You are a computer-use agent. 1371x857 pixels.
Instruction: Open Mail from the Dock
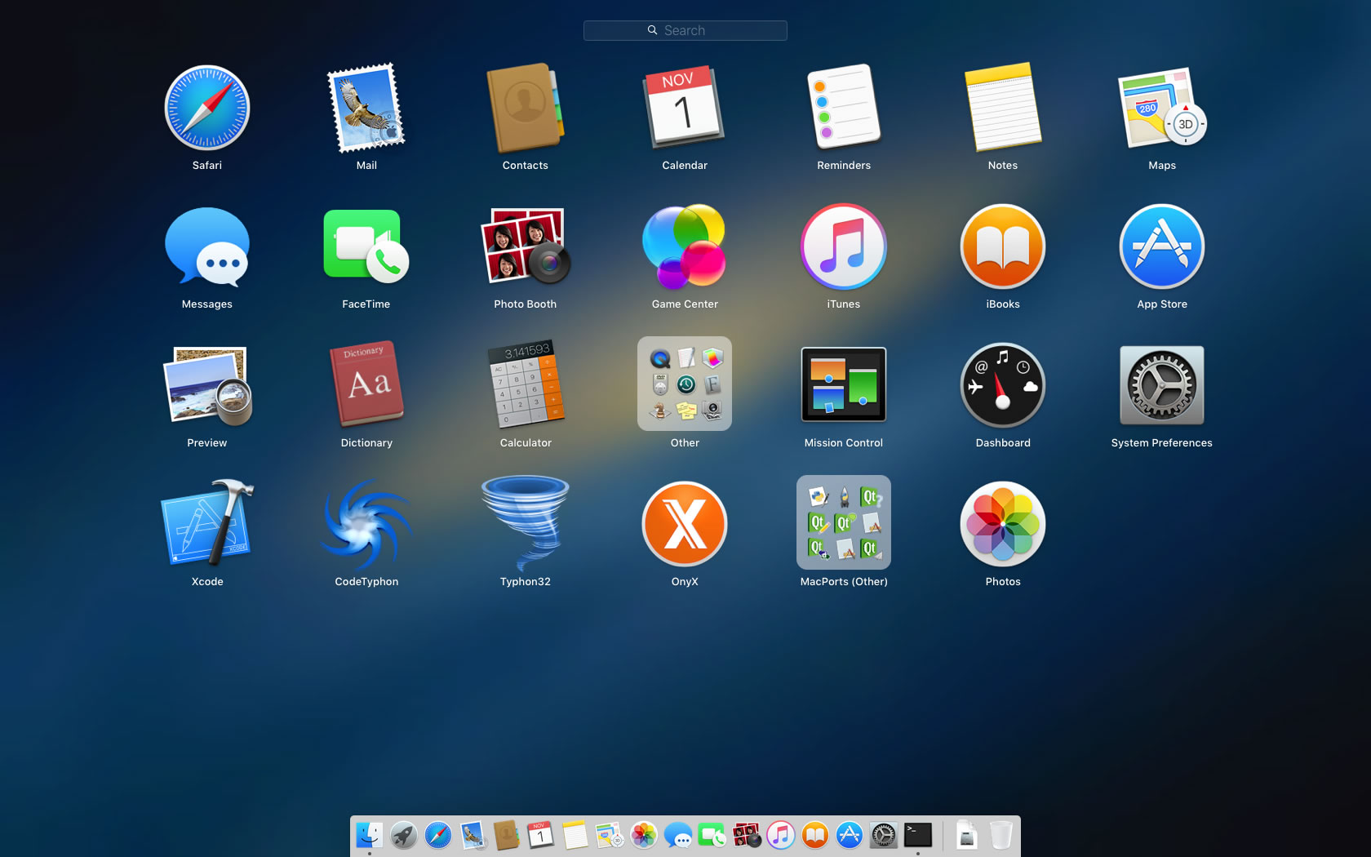[x=473, y=835]
